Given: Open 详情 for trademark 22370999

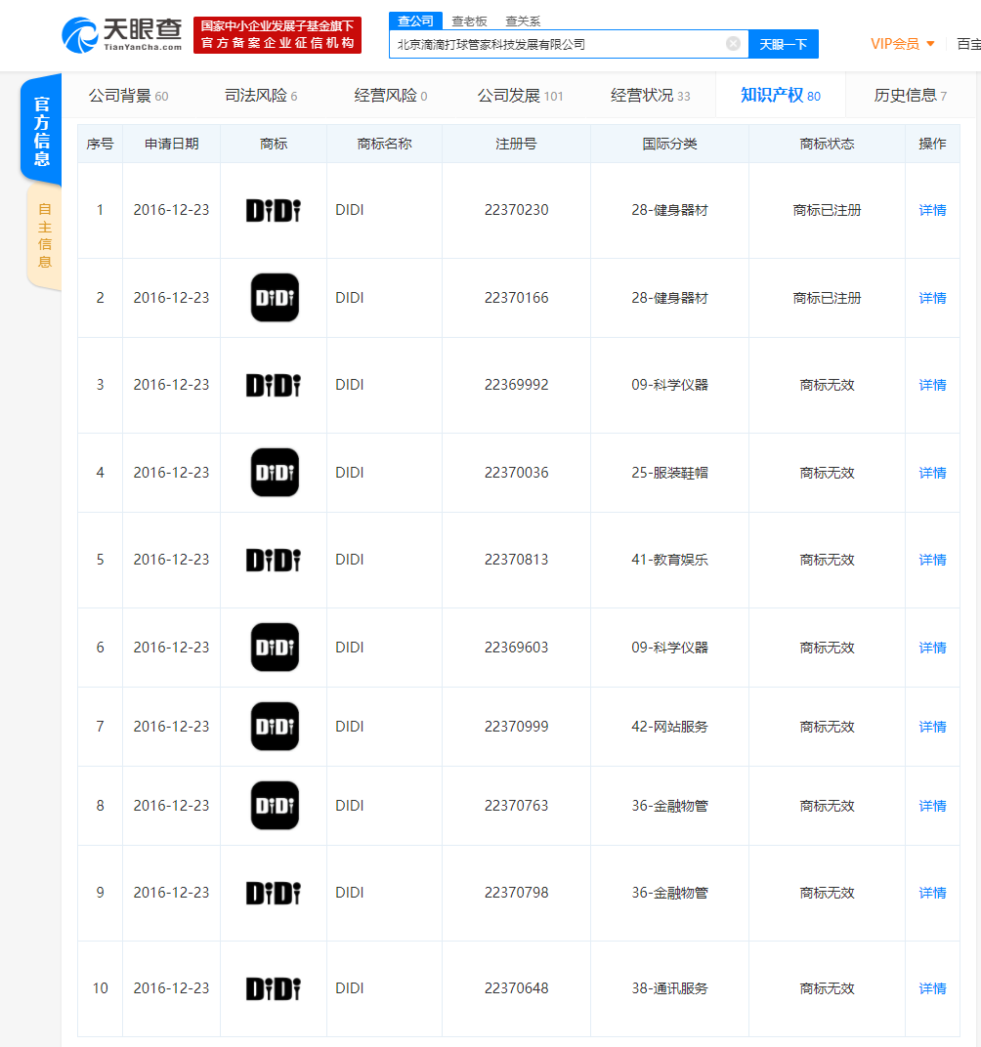Looking at the screenshot, I should coord(932,727).
